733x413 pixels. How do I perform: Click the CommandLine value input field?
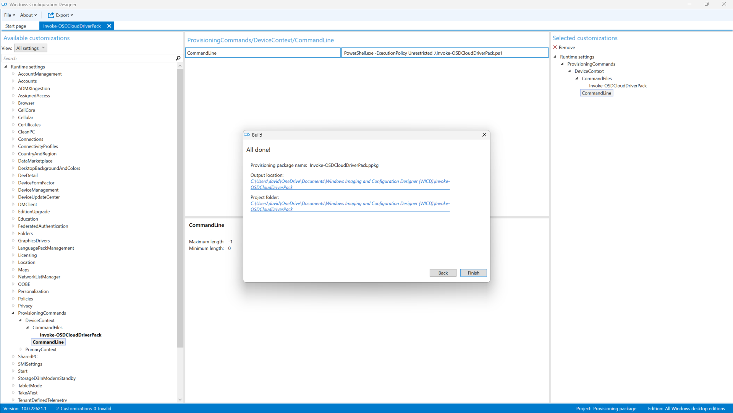(444, 53)
